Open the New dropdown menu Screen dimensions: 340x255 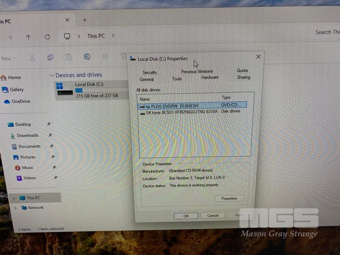click(x=8, y=59)
